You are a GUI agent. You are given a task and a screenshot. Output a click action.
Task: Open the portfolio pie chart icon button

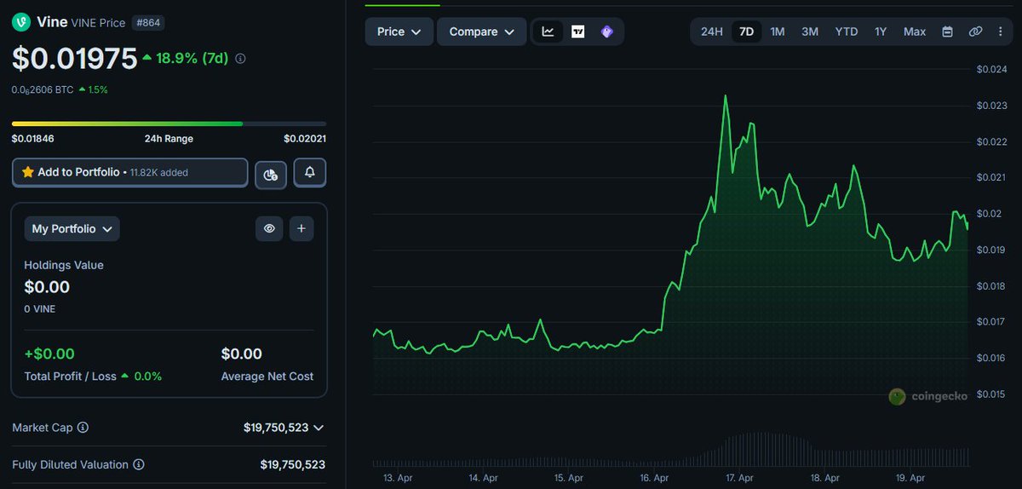[x=270, y=173]
